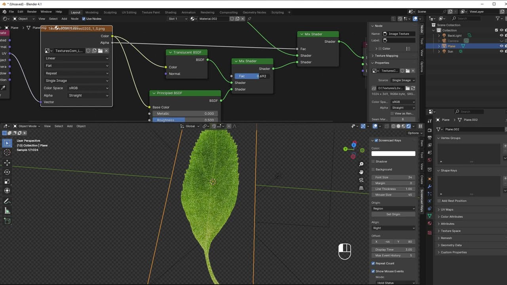
Task: Open the Align Right dropdown
Action: click(x=393, y=228)
